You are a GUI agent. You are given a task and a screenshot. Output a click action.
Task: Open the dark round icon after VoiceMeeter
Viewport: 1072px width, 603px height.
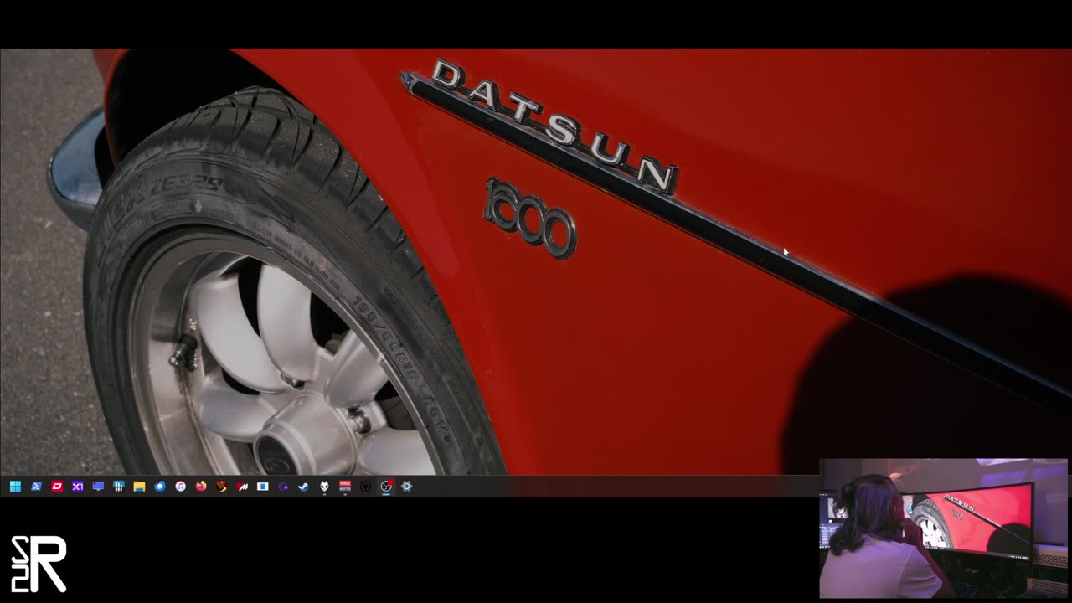coord(365,486)
